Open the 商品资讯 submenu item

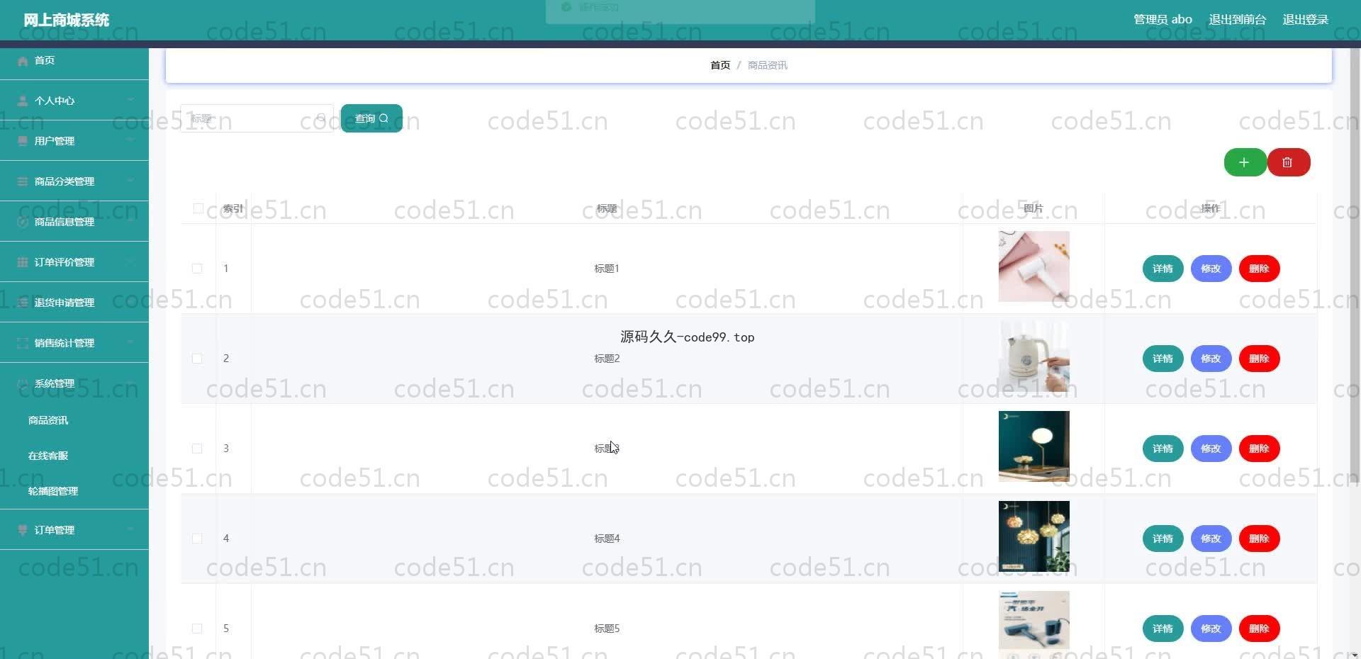click(x=74, y=420)
